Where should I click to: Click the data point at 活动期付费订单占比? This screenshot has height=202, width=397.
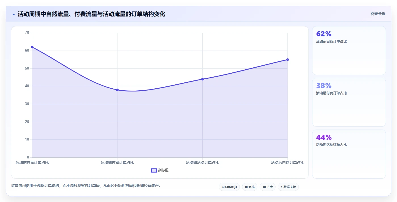117,90
